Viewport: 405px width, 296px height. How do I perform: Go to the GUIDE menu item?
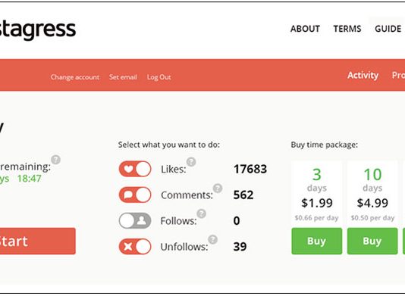(x=388, y=29)
